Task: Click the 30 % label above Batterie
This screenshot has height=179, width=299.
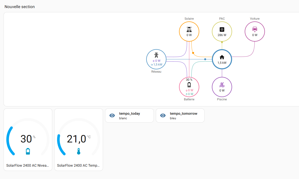Action: [x=189, y=79]
